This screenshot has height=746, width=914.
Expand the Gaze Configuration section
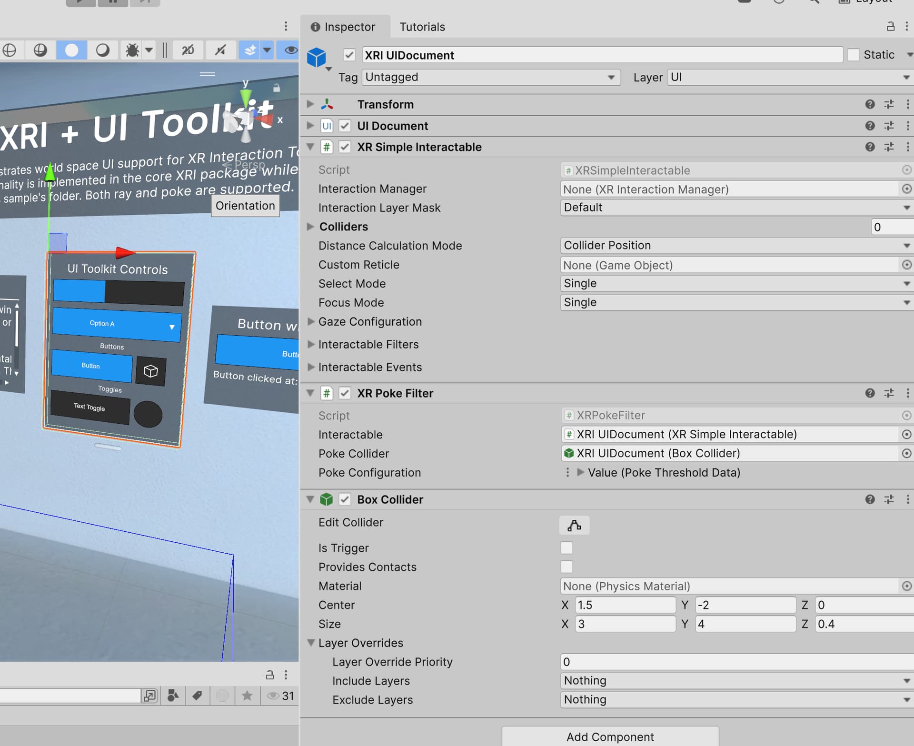[x=310, y=322]
